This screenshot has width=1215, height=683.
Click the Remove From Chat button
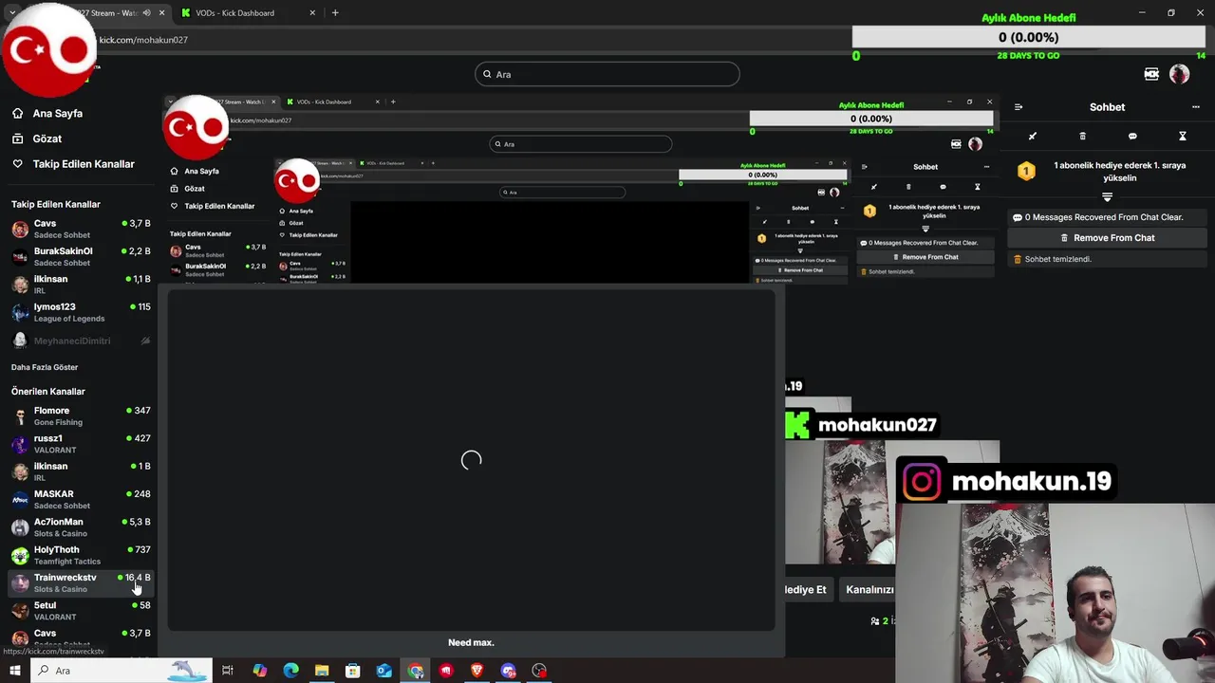(1107, 238)
